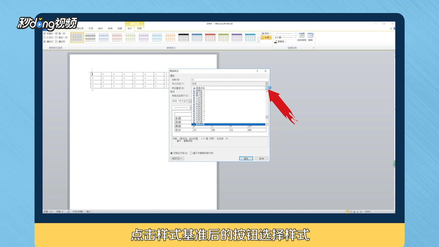Image resolution: width=439 pixels, height=247 pixels.
Task: Open the Borders (边框) dropdown arrow
Action: point(271,37)
